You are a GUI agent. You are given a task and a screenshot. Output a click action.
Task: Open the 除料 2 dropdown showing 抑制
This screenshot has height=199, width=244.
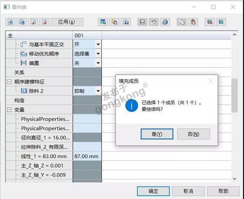point(98,91)
